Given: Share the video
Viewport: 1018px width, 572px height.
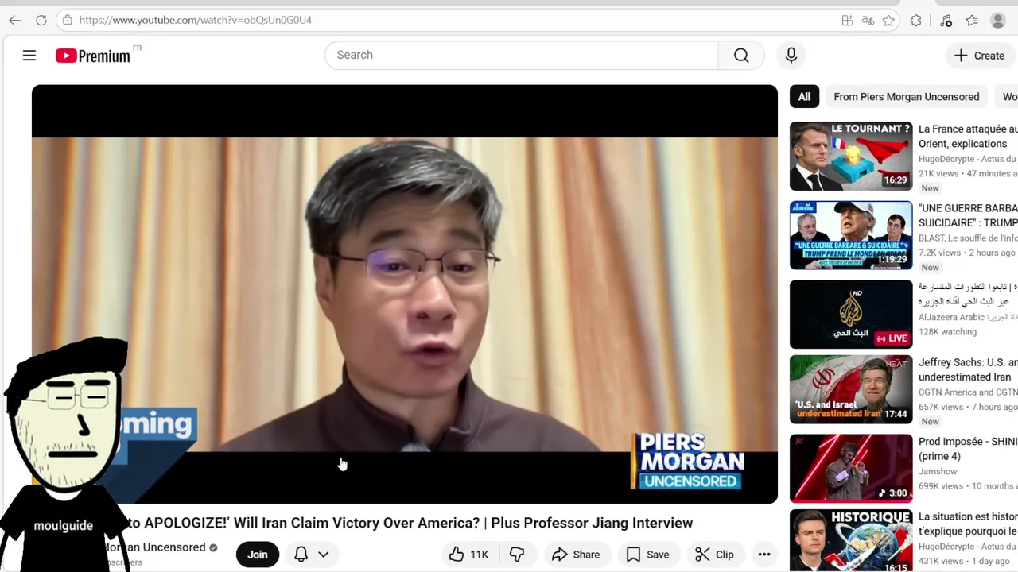Looking at the screenshot, I should [x=576, y=555].
